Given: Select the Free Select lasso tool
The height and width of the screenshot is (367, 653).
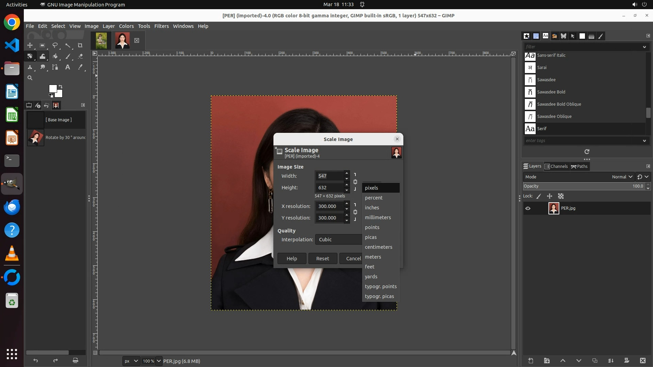Looking at the screenshot, I should [55, 45].
